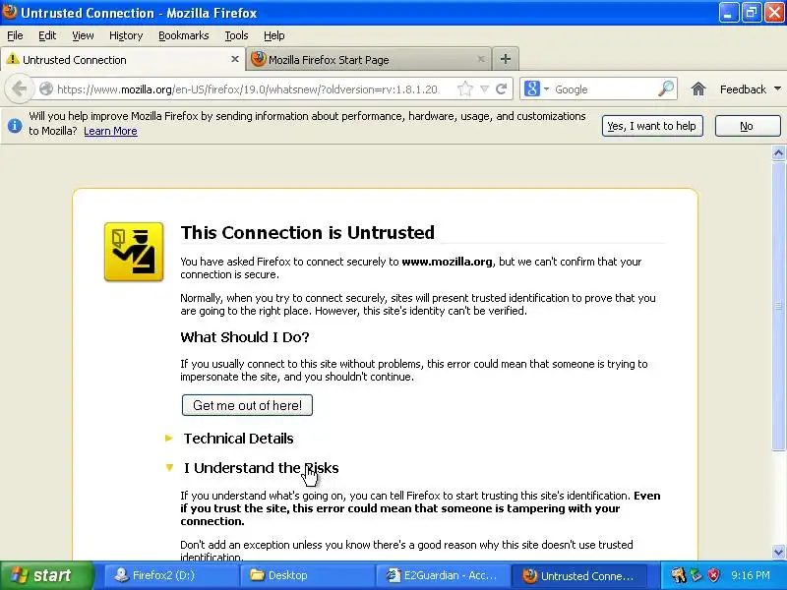Click the system clock showing 9:16 PM

point(751,575)
